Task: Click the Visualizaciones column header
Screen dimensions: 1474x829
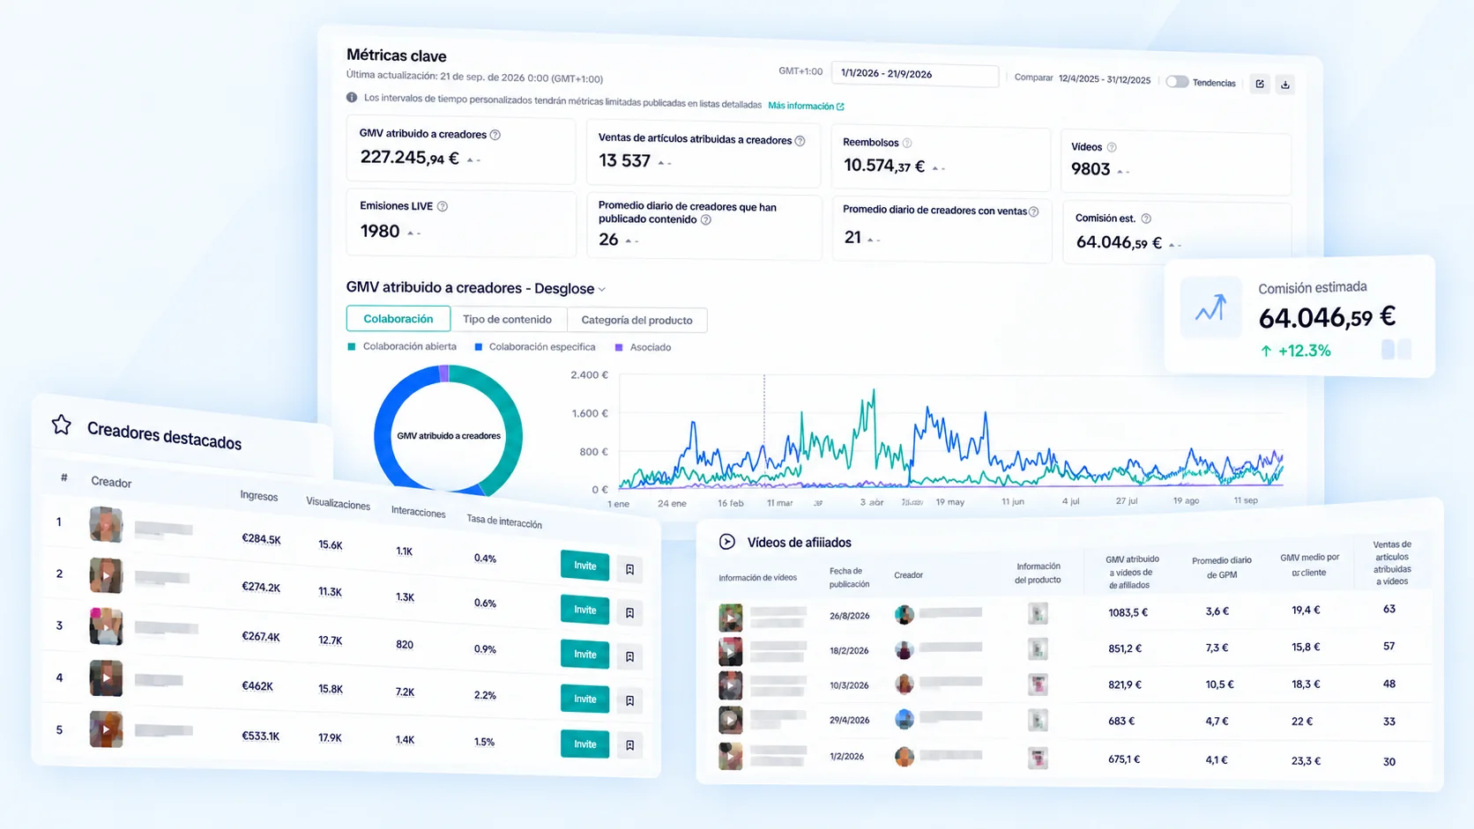Action: pyautogui.click(x=338, y=503)
